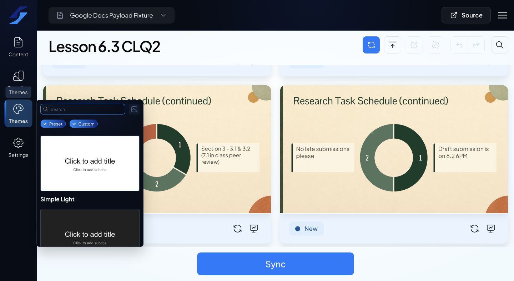Toggle the Preset theme filter

point(53,124)
